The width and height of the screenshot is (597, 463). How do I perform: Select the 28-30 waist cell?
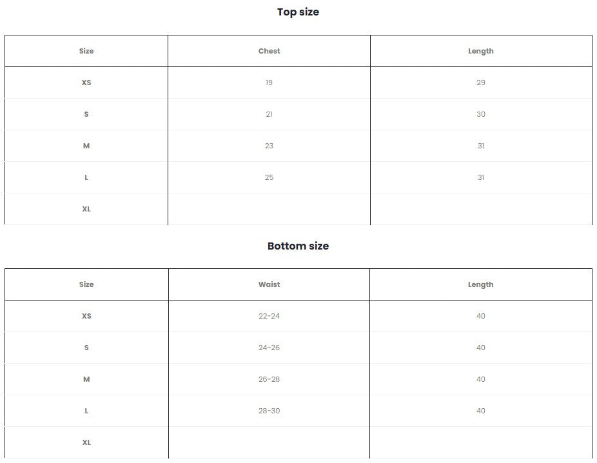click(269, 411)
